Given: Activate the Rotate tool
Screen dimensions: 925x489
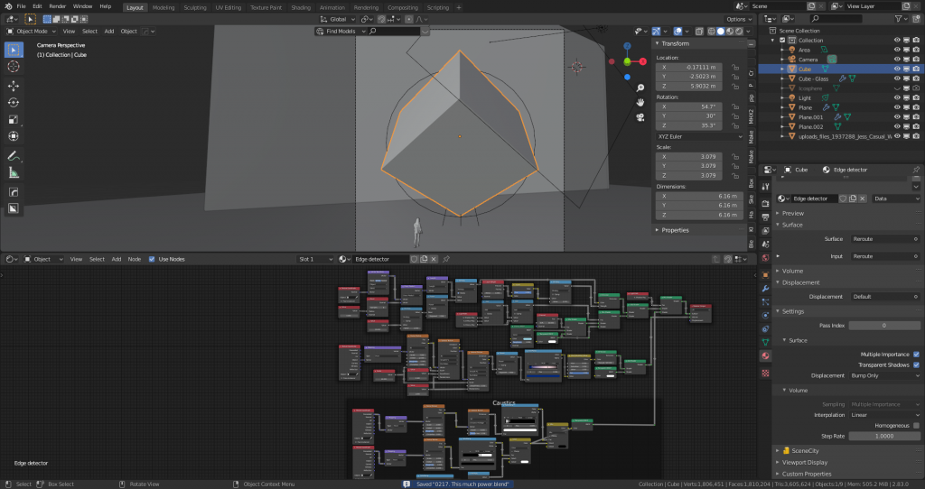Looking at the screenshot, I should point(13,103).
